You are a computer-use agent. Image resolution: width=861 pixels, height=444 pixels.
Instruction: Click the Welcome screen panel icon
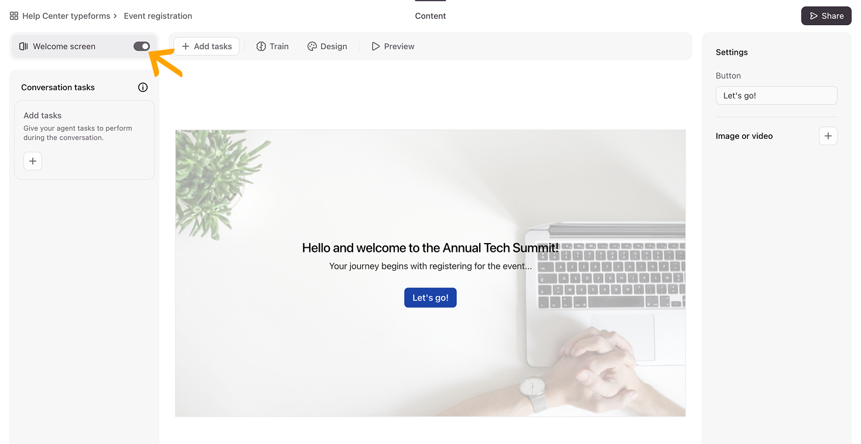point(23,46)
